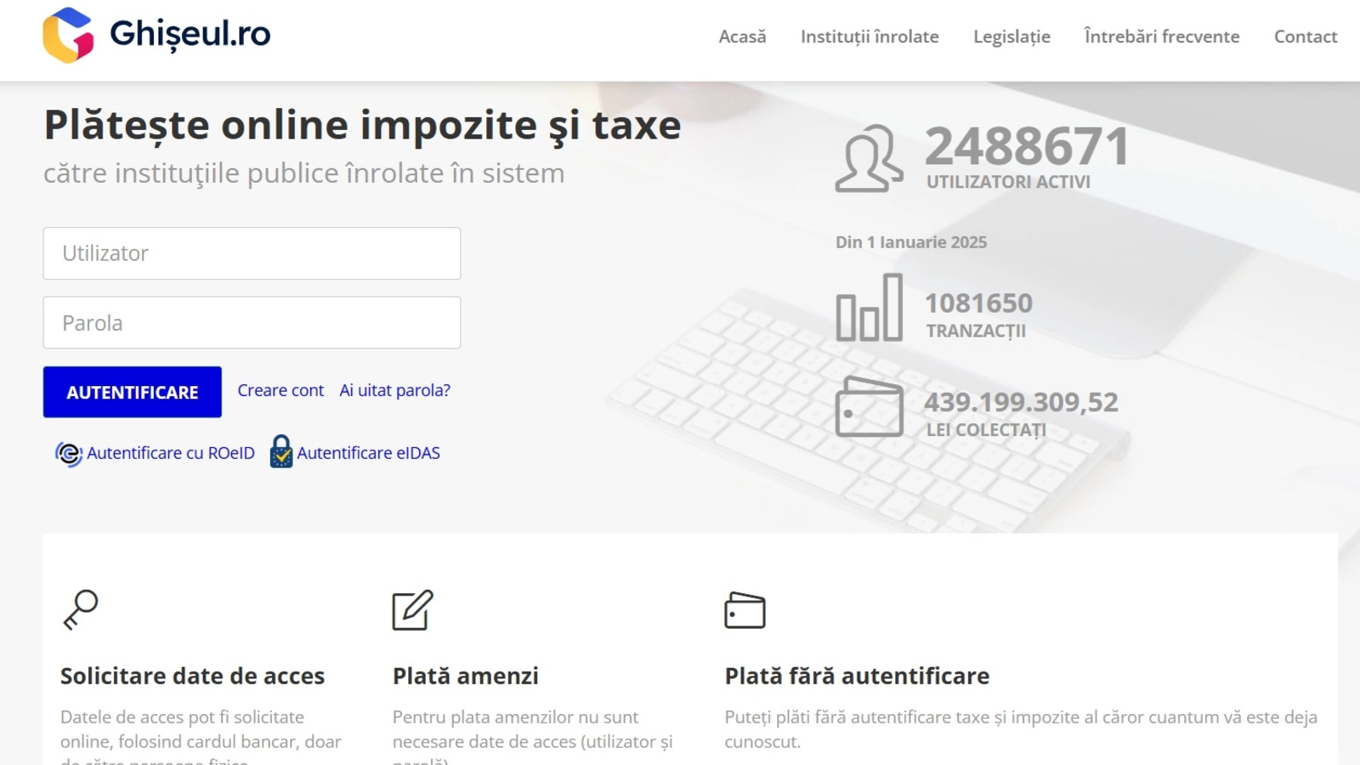Click the Creare cont link
Viewport: 1360px width, 765px height.
pos(280,391)
